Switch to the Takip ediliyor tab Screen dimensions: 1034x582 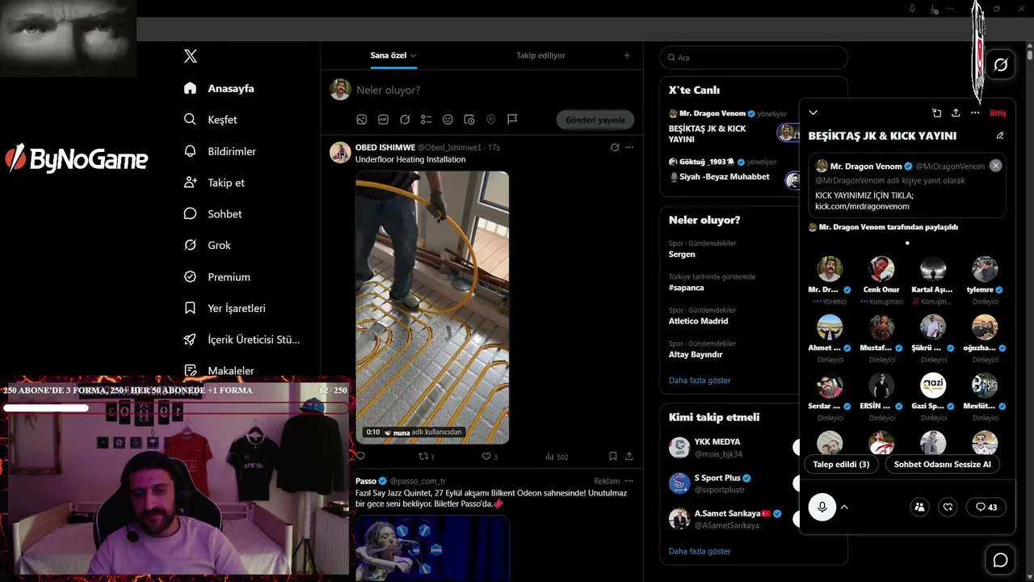(x=540, y=56)
